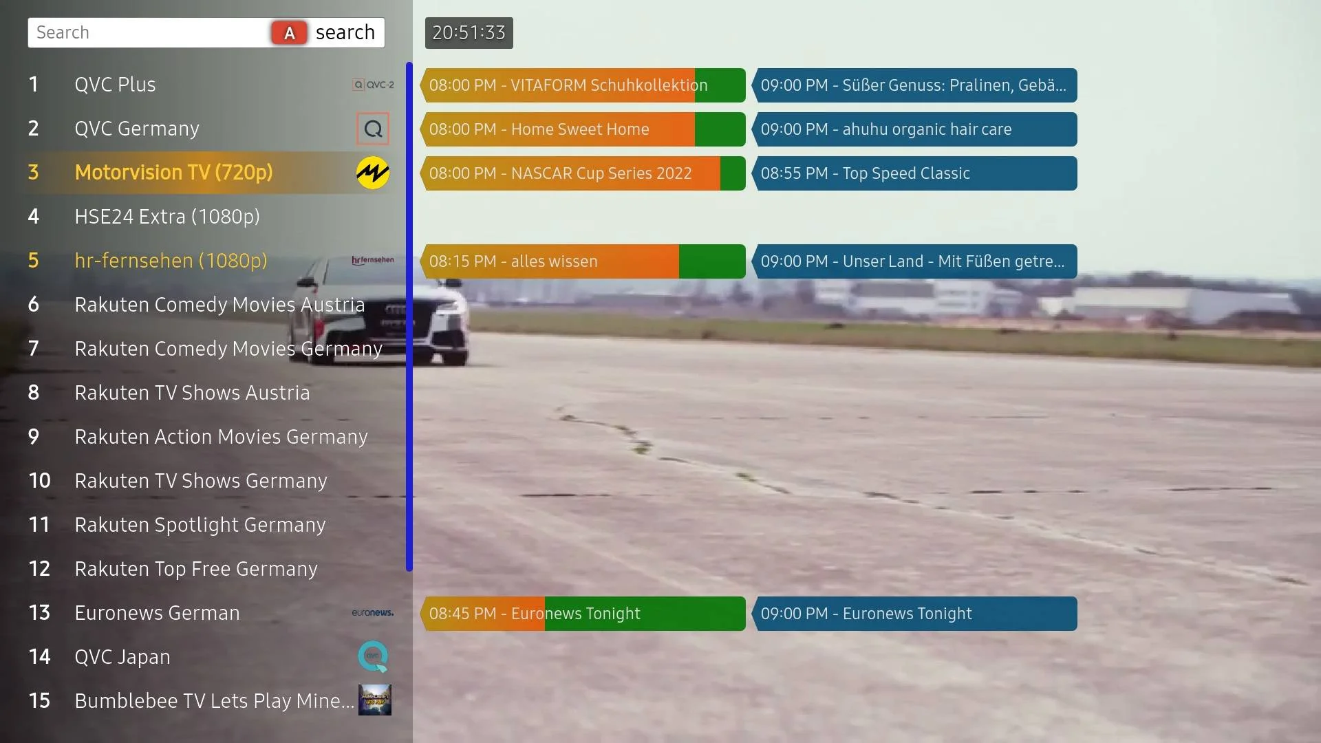This screenshot has width=1321, height=743.
Task: Click the 20:51:33 clock display
Action: click(469, 33)
